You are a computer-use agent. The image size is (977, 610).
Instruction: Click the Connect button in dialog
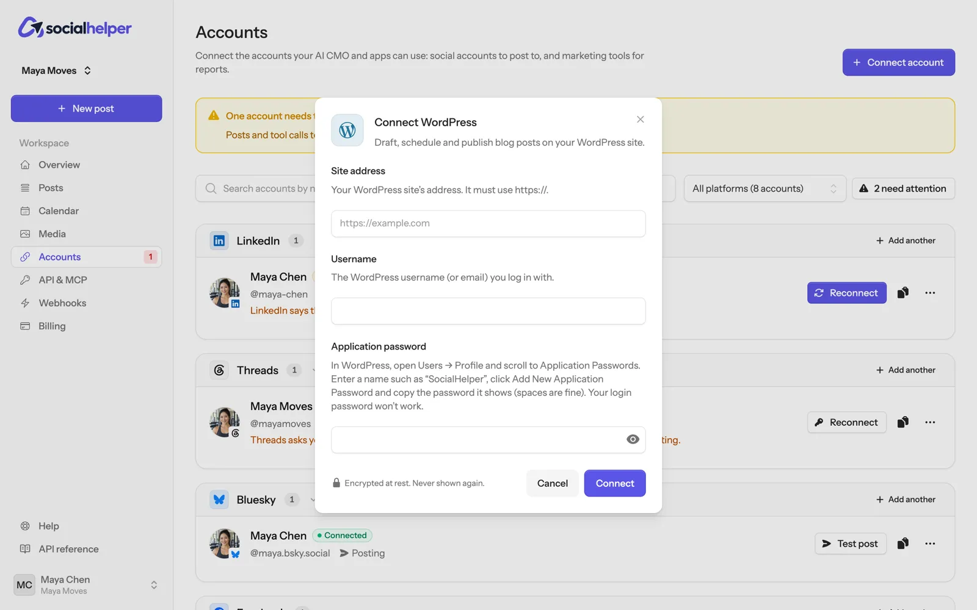(x=615, y=483)
